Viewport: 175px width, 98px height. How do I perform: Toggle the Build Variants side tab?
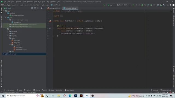tap(1, 82)
